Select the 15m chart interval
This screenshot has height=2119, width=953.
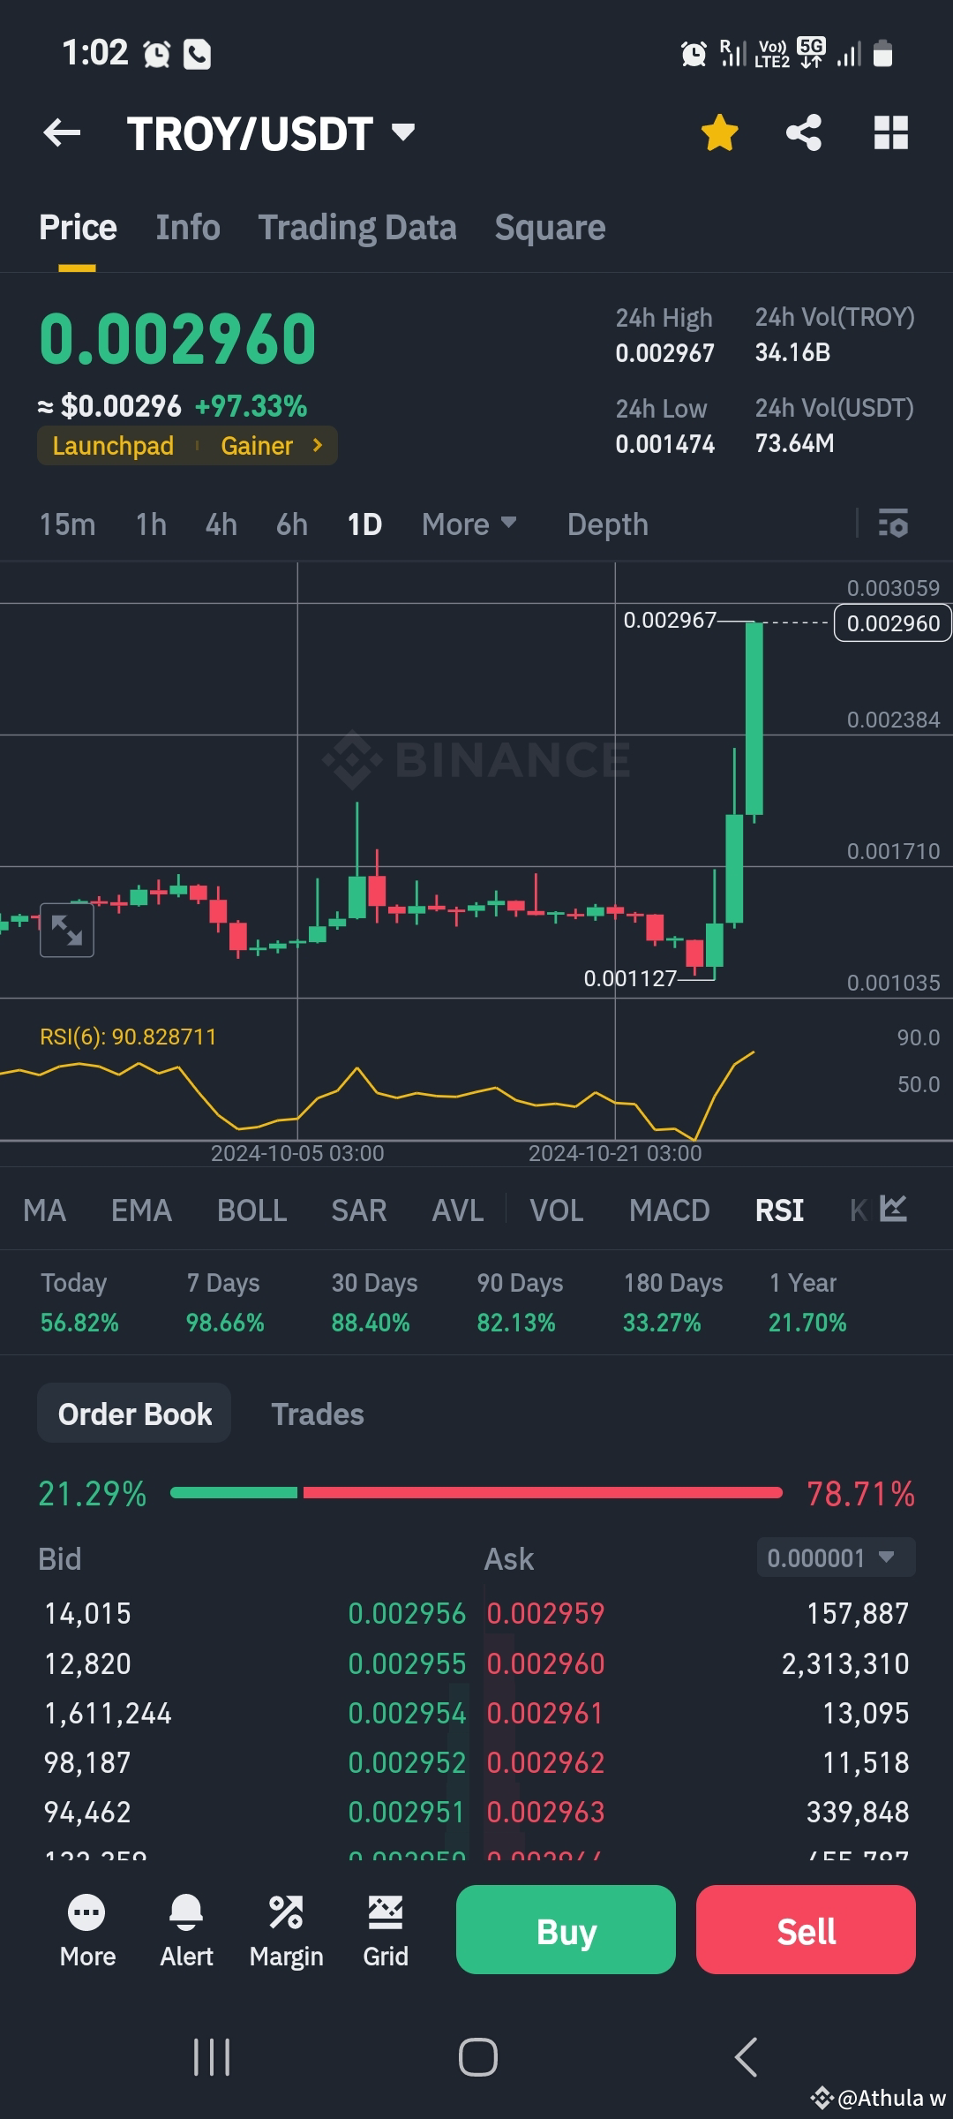pos(67,524)
